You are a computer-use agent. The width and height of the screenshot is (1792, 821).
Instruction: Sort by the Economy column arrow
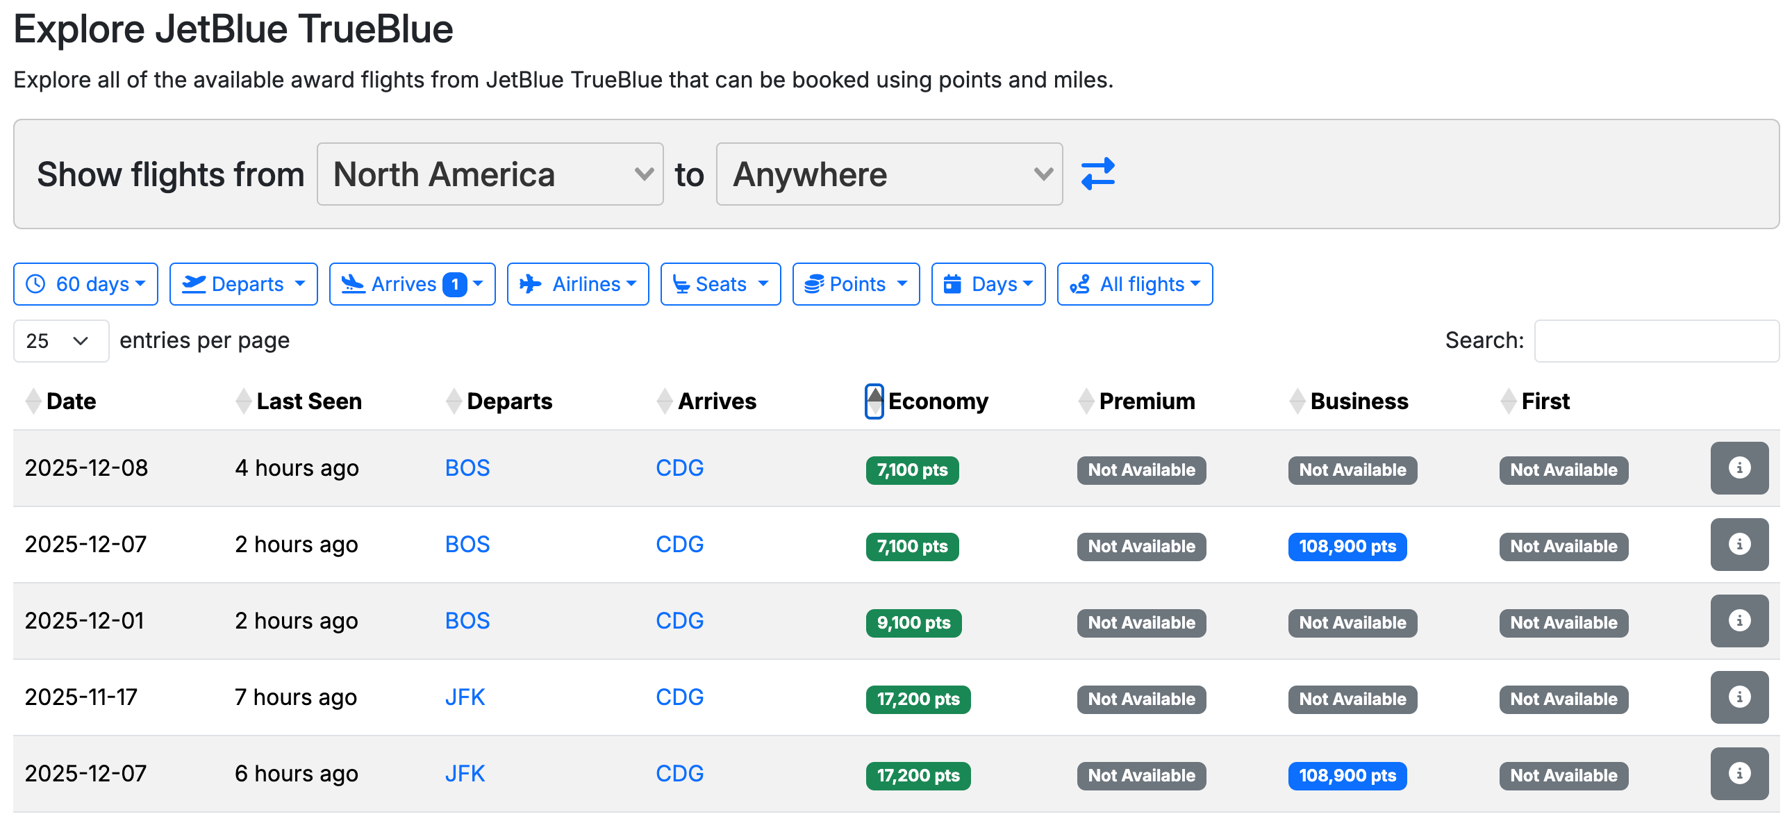tap(874, 401)
